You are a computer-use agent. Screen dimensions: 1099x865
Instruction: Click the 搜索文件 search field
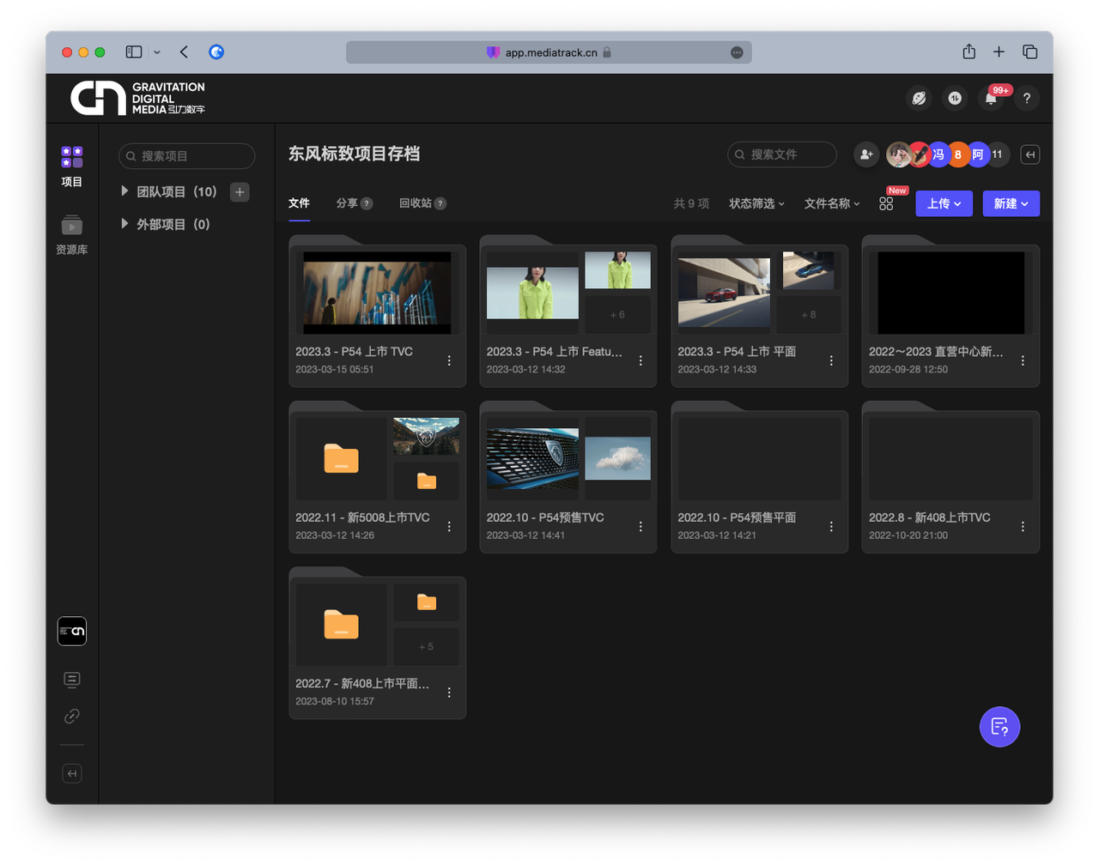pos(781,154)
